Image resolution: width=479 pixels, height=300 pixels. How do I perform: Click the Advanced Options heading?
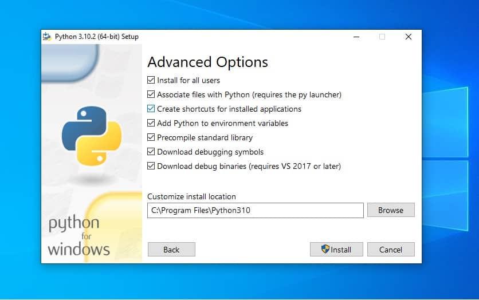pyautogui.click(x=208, y=62)
